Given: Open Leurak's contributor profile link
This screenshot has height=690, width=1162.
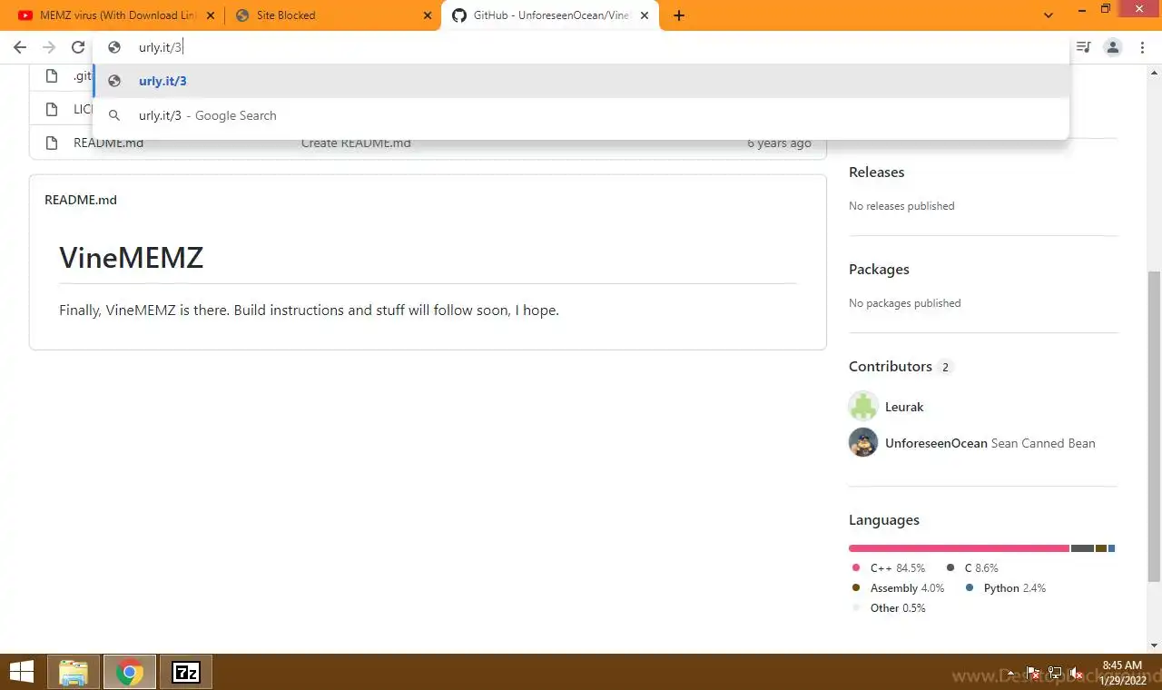Looking at the screenshot, I should point(904,407).
